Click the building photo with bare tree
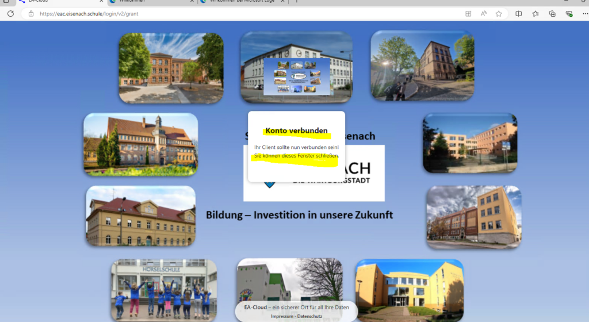 pyautogui.click(x=290, y=279)
